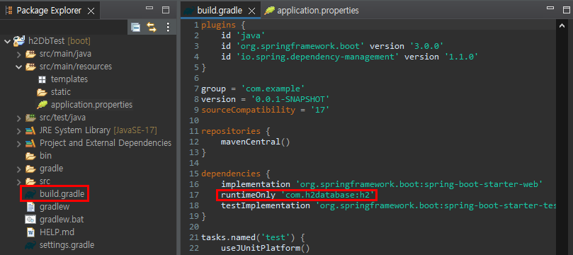Click the 'org.springframework.boot' plugin id text
Screen dimensions: 573x255
pos(300,46)
